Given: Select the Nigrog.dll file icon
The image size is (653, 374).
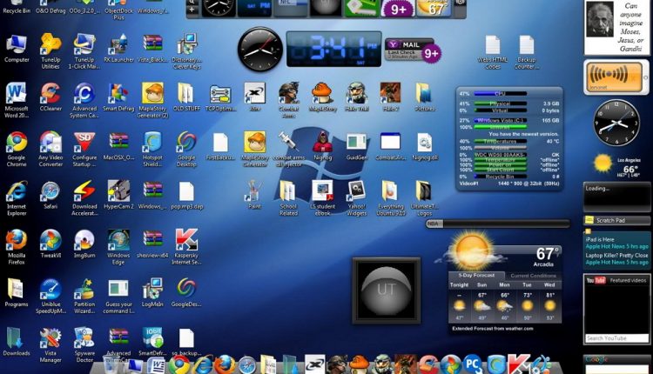Looking at the screenshot, I should (424, 145).
